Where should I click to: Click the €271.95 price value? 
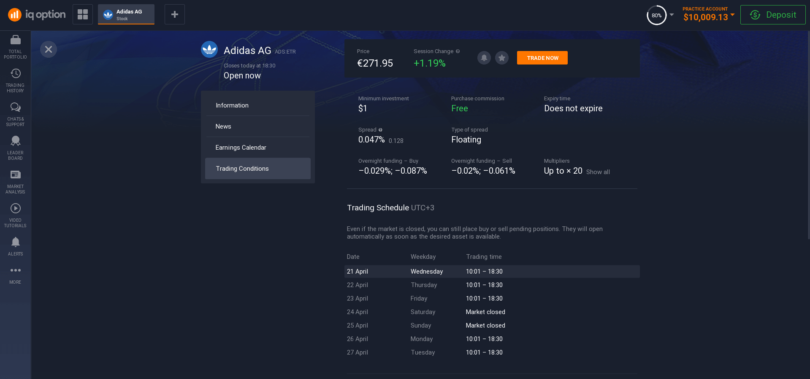tap(375, 63)
